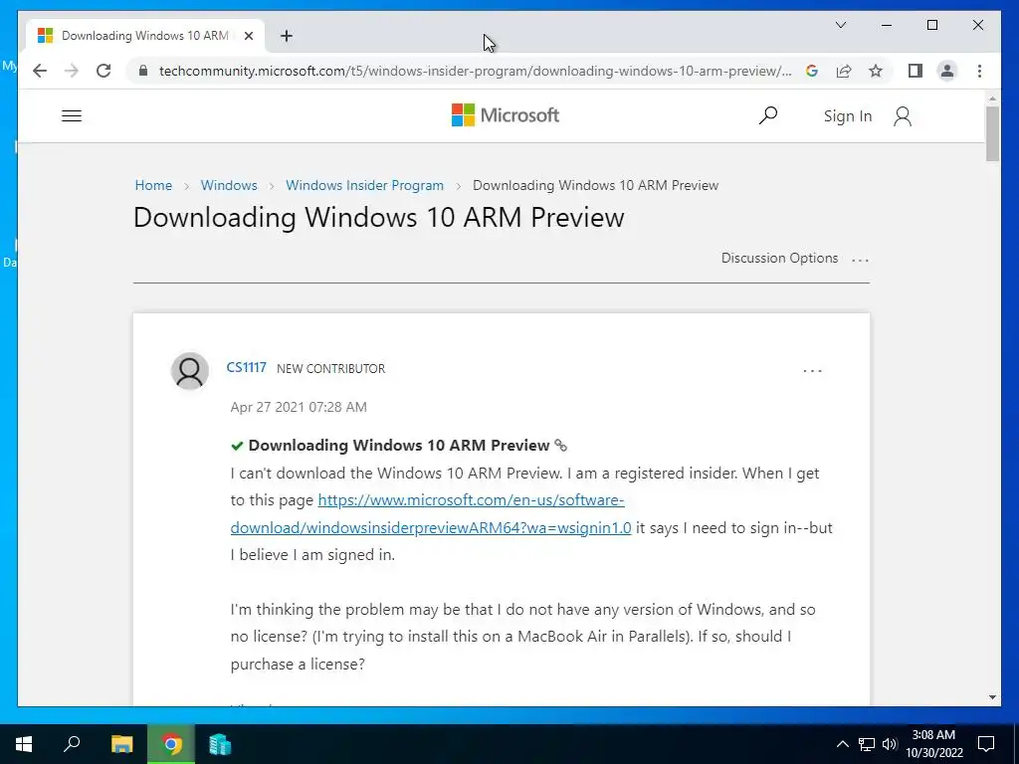Click the post permalink chain icon
Screen dimensions: 1019x764
pyautogui.click(x=560, y=446)
